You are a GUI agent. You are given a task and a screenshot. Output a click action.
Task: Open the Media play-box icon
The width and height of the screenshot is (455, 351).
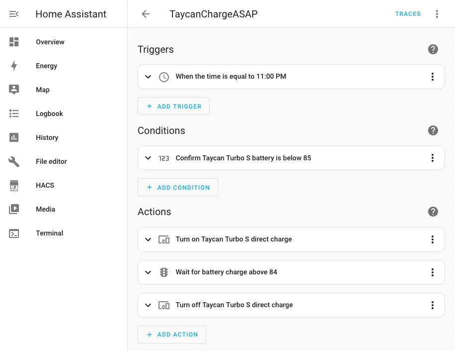pyautogui.click(x=14, y=209)
